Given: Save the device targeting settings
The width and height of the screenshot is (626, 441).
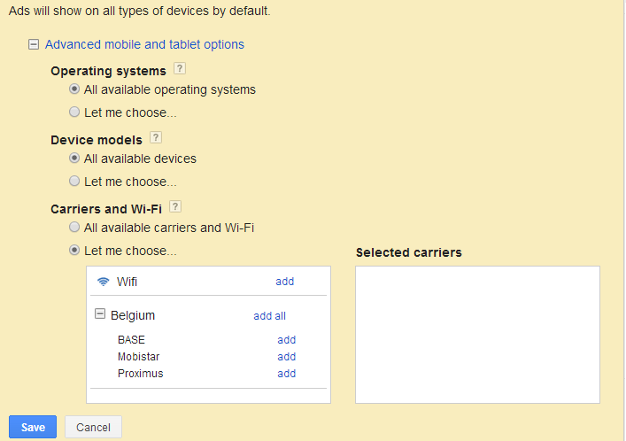Looking at the screenshot, I should [33, 427].
